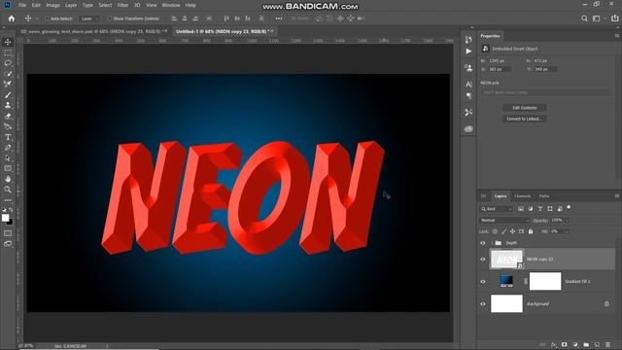622x350 pixels.
Task: Toggle lock transparent pixels icon
Action: coord(495,231)
